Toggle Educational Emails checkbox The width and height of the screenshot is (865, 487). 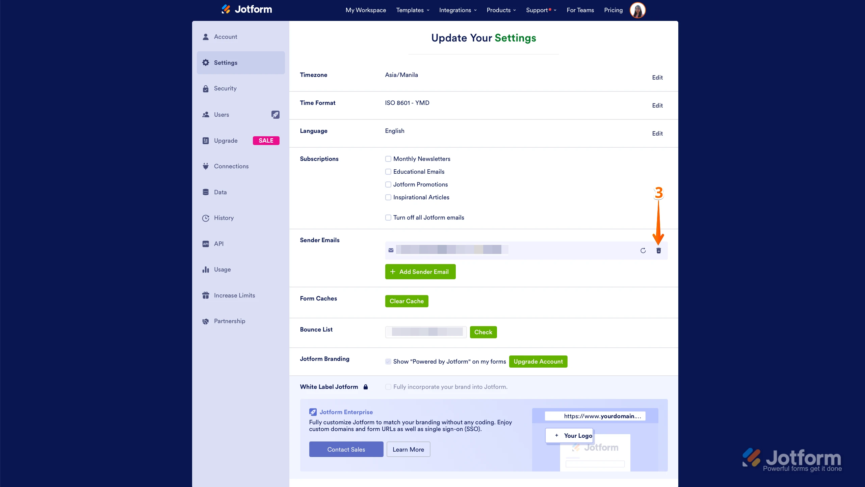point(388,172)
